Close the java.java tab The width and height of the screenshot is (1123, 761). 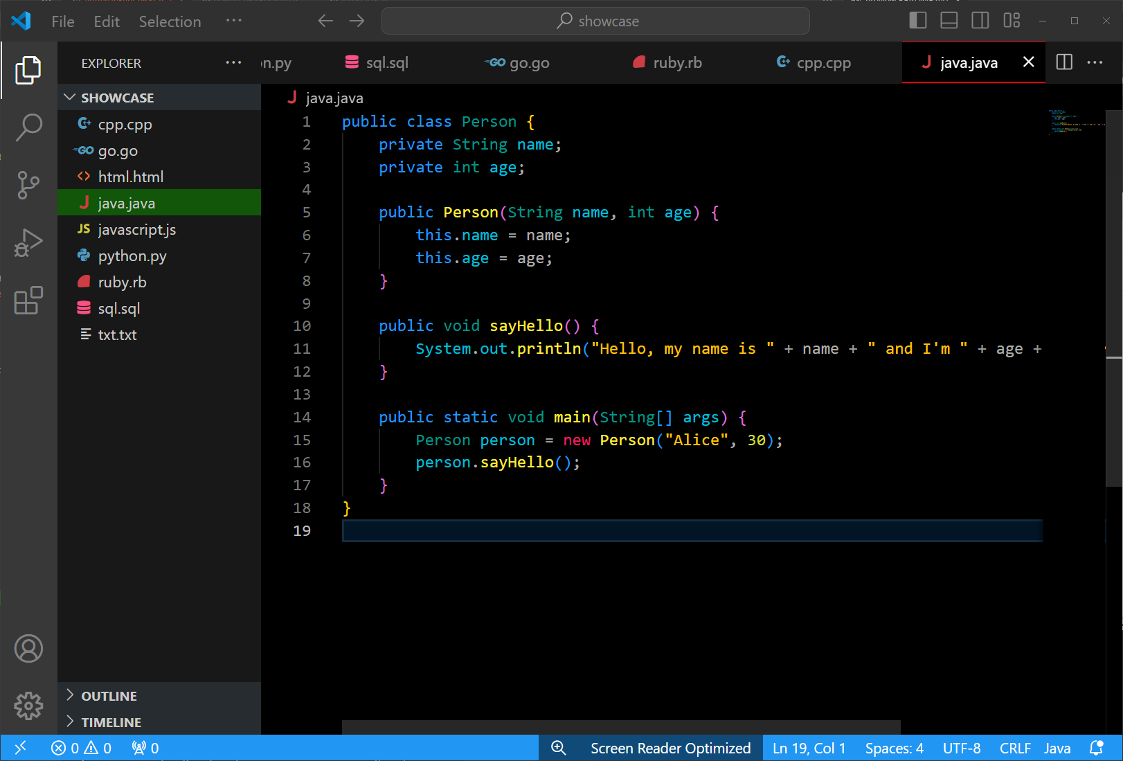pyautogui.click(x=1029, y=62)
